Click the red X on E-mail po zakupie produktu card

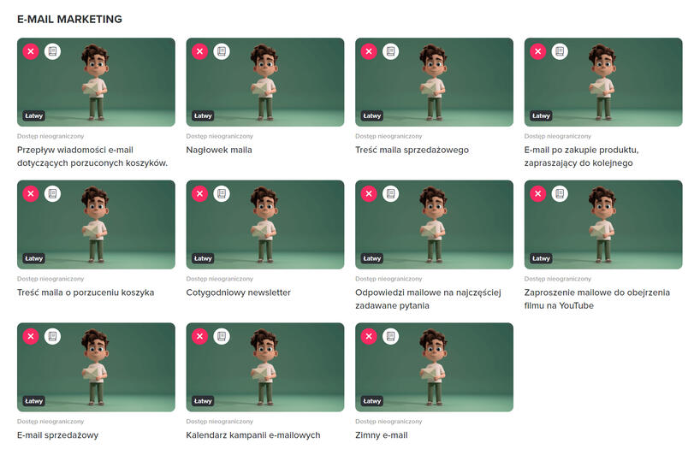[538, 52]
